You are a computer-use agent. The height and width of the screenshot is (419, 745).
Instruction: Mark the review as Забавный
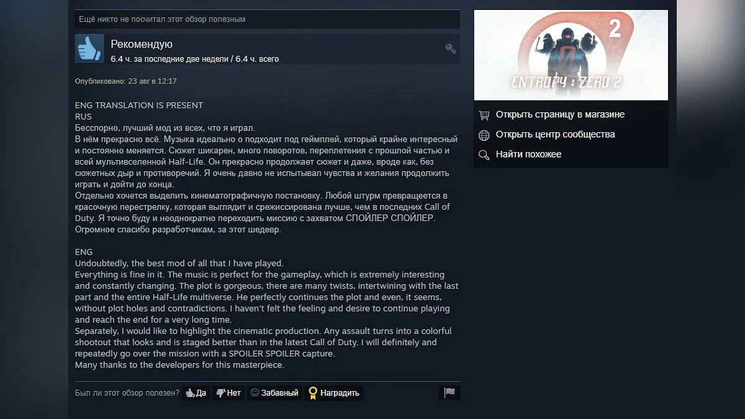coord(274,393)
